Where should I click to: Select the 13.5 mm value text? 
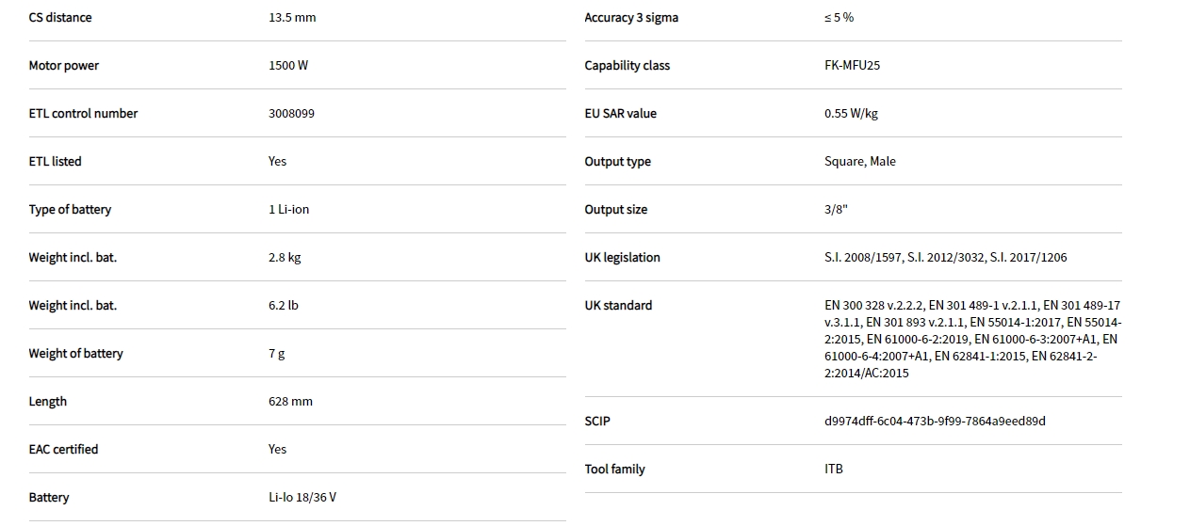coord(292,18)
